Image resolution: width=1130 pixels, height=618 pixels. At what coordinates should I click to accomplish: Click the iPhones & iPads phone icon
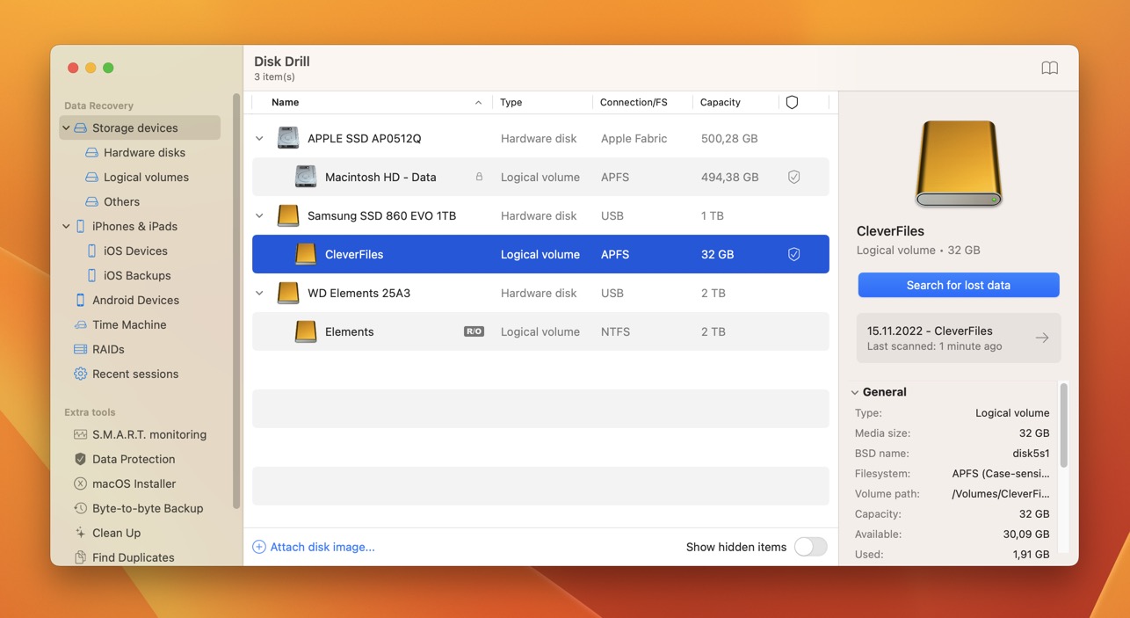coord(80,226)
